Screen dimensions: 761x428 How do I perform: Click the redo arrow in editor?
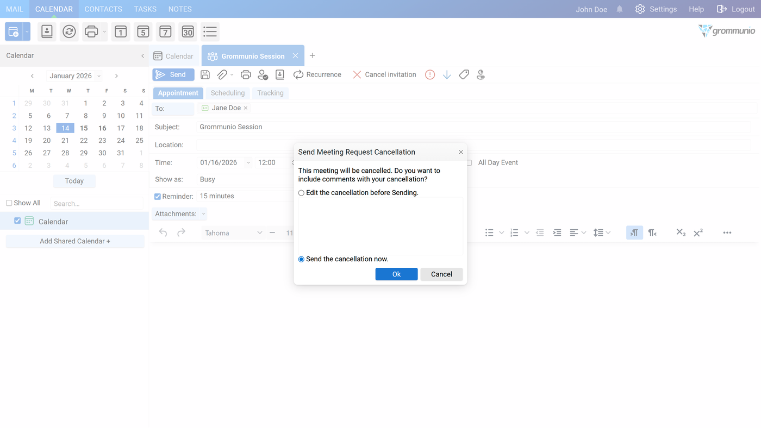[181, 232]
